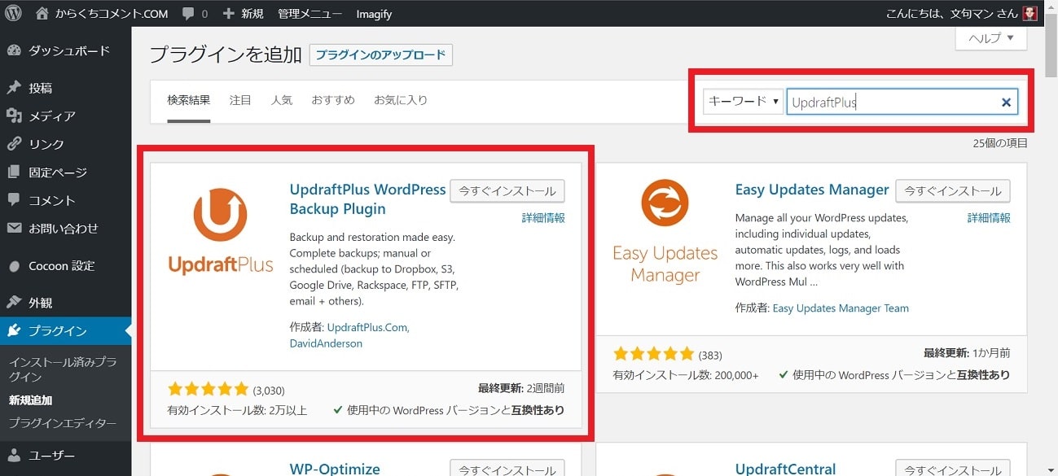
Task: Clear the search field with the X icon
Action: tap(1006, 102)
